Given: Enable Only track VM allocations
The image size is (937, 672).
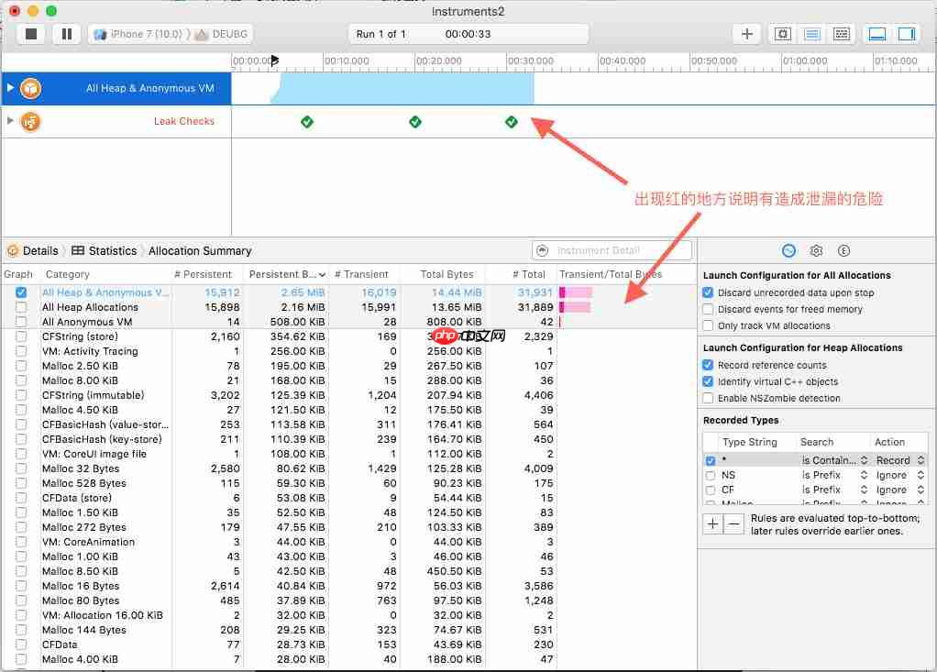Looking at the screenshot, I should 708,325.
